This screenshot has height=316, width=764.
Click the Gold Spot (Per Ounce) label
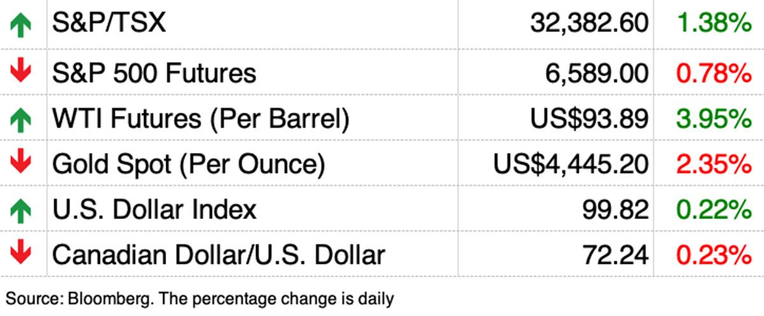click(x=188, y=165)
